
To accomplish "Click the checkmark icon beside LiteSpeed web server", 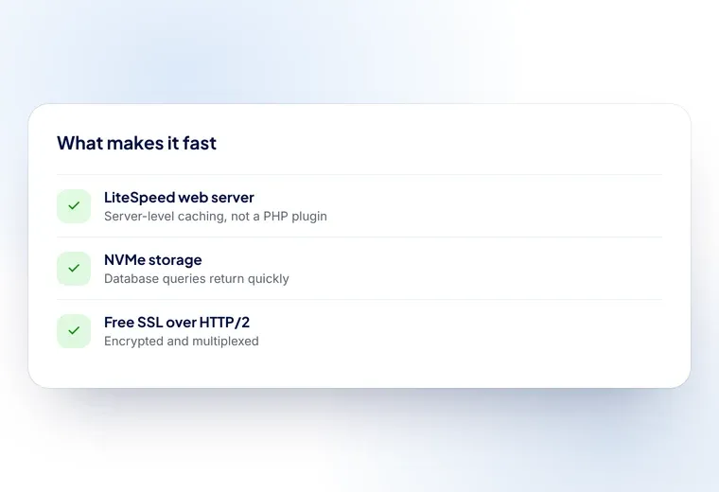I will (74, 206).
